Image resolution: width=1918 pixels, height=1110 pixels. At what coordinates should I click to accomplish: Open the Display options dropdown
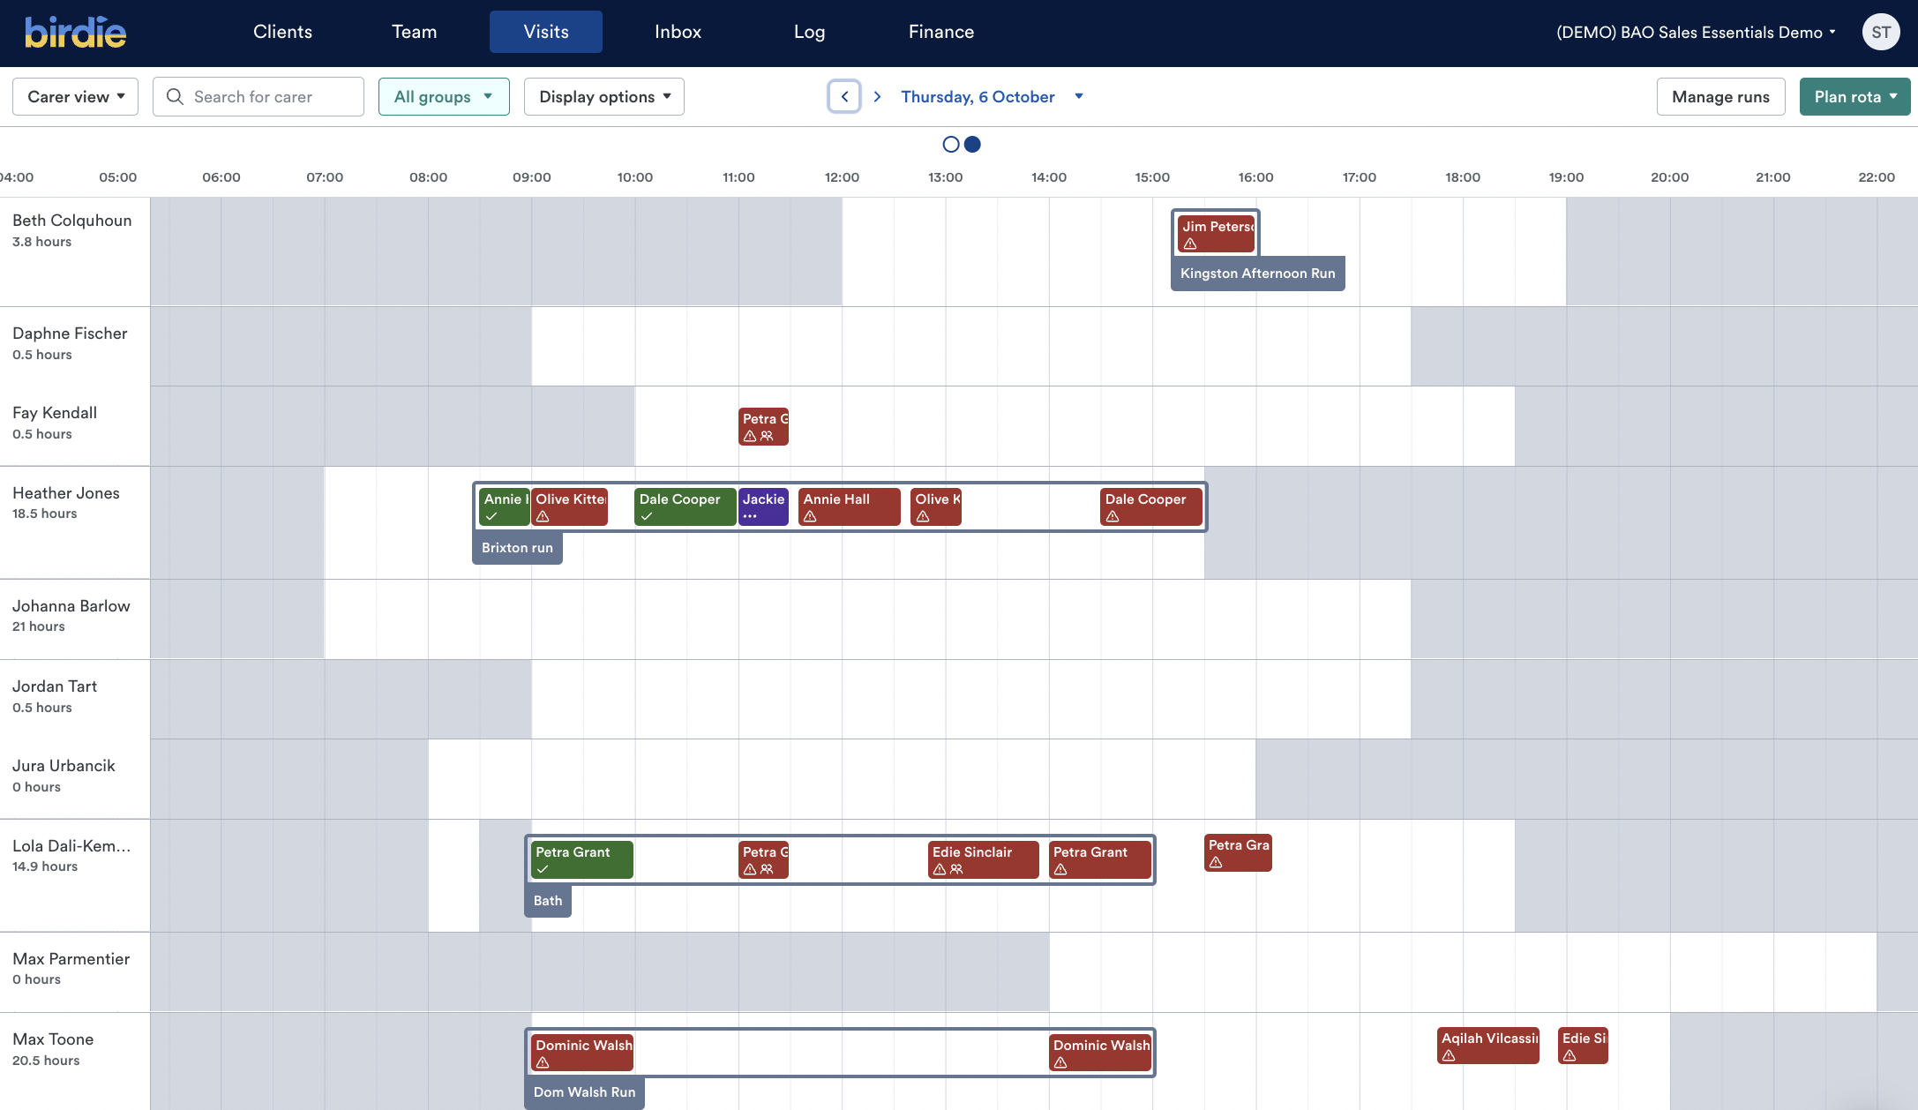point(603,96)
